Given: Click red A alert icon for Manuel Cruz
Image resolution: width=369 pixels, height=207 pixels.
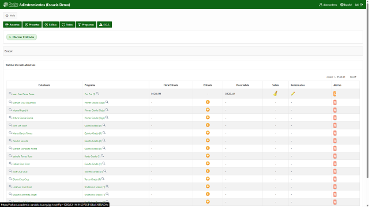Looking at the screenshot, I should tap(335, 102).
